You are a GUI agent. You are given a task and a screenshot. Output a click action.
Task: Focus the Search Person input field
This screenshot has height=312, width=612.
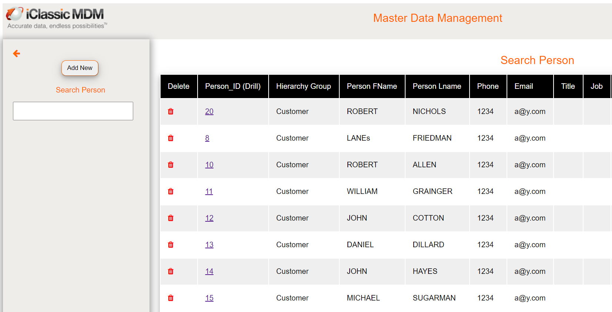[x=73, y=111]
